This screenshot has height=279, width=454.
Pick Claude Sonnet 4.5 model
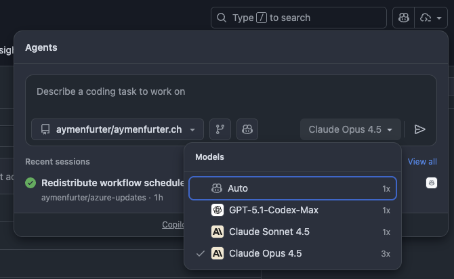pyautogui.click(x=293, y=232)
